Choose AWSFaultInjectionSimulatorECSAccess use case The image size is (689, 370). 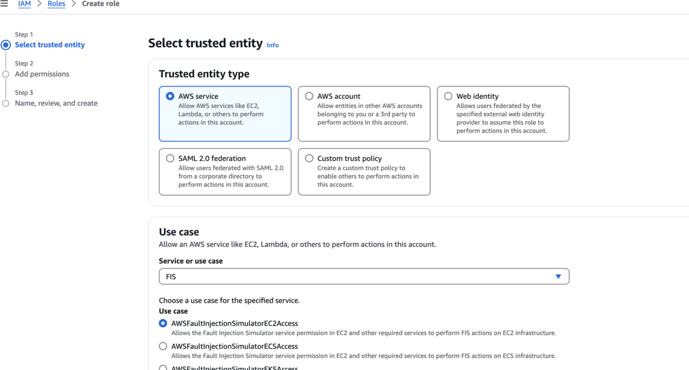pyautogui.click(x=163, y=346)
